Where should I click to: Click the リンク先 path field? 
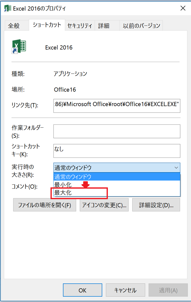(117, 106)
